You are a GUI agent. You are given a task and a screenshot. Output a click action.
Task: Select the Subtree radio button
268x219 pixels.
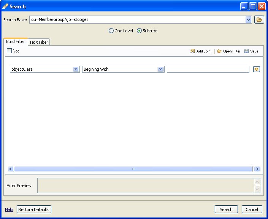(139, 31)
